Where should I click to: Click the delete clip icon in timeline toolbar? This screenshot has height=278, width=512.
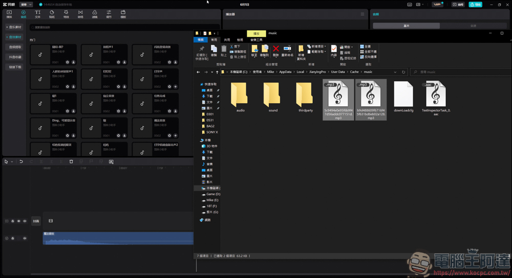71,161
